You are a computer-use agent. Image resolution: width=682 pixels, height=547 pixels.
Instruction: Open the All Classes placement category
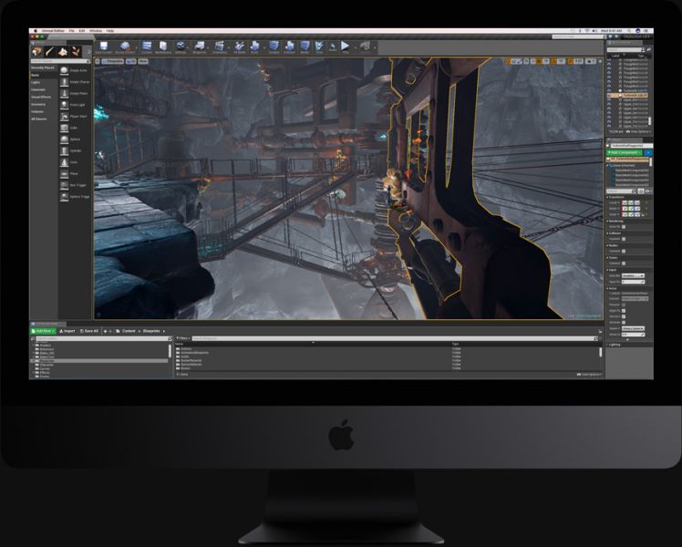[x=38, y=119]
